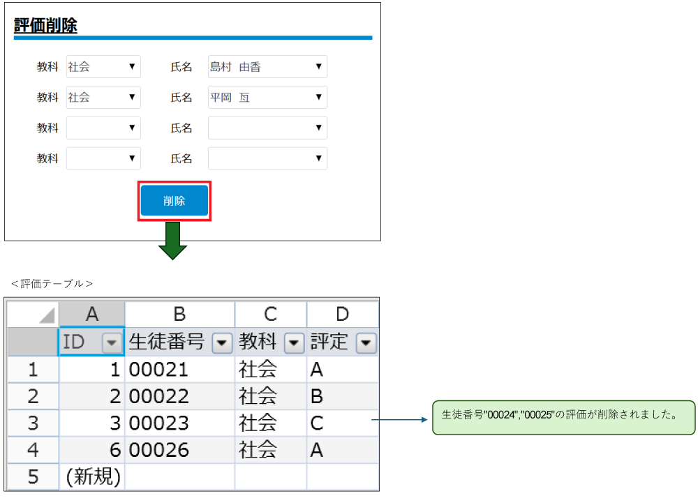Select row header 3
This screenshot has width=698, height=498.
tap(33, 423)
